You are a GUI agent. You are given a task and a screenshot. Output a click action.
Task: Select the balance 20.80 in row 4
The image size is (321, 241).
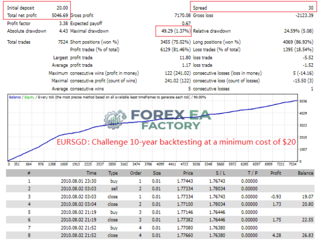click(308, 205)
